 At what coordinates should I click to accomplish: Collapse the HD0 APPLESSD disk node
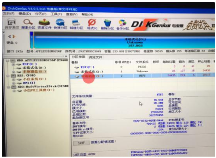pyautogui.click(x=8, y=60)
